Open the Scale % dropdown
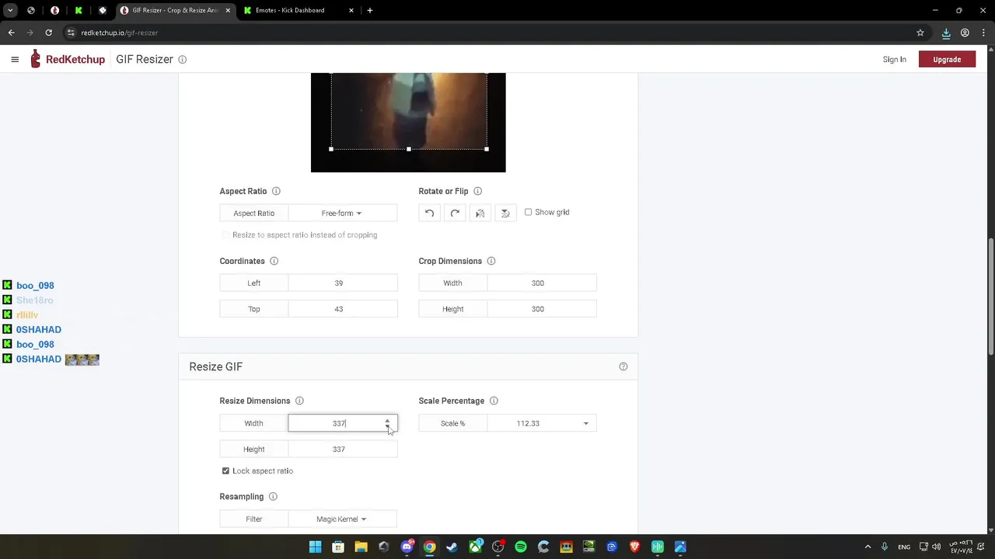995x559 pixels. pyautogui.click(x=542, y=423)
